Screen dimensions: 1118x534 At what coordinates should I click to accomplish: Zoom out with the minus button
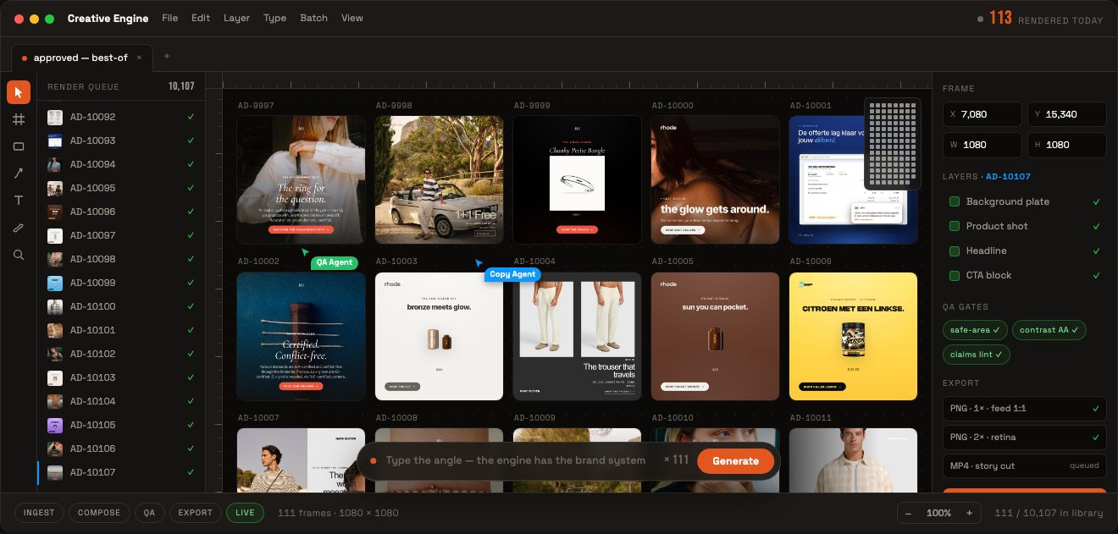tap(909, 513)
